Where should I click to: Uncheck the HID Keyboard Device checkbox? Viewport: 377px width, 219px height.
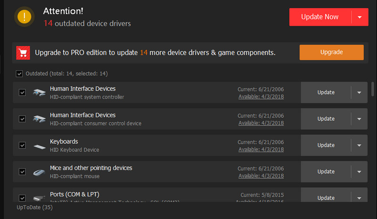(x=22, y=145)
